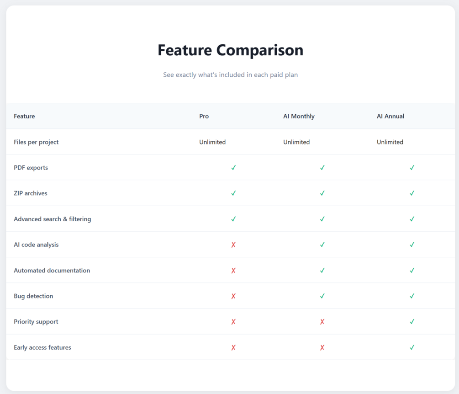Image resolution: width=459 pixels, height=394 pixels.
Task: Click the Pro checkmark for PDF exports
Action: [233, 168]
